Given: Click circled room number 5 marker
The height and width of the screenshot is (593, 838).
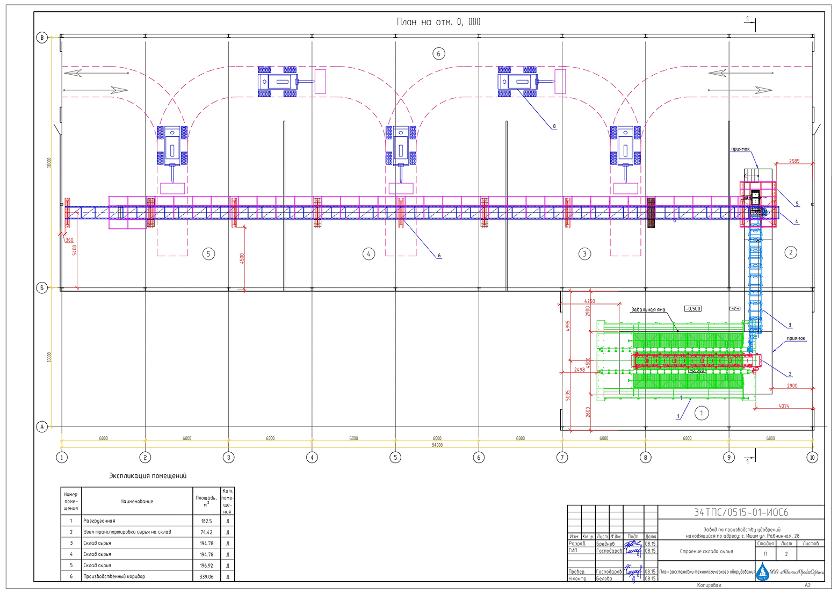Looking at the screenshot, I should pos(209,254).
